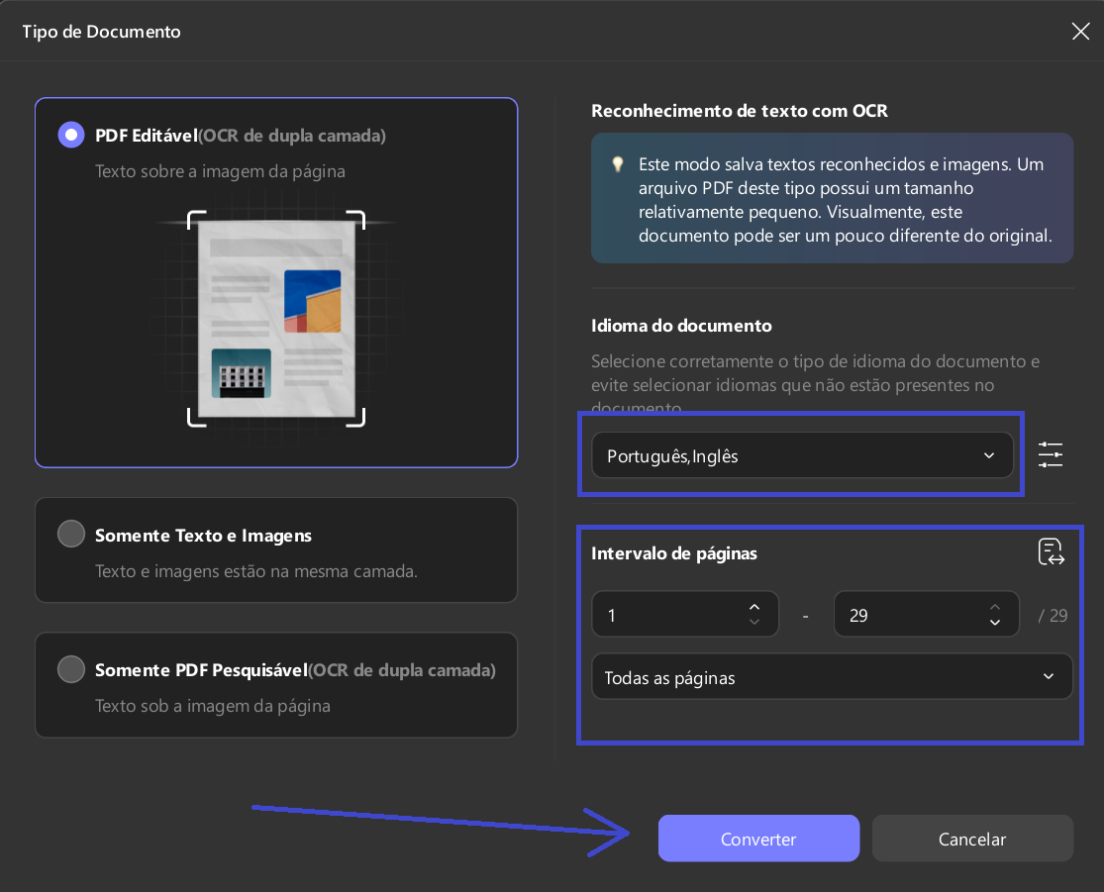Viewport: 1104px width, 892px height.
Task: Open language settings sliders icon
Action: click(x=1051, y=454)
